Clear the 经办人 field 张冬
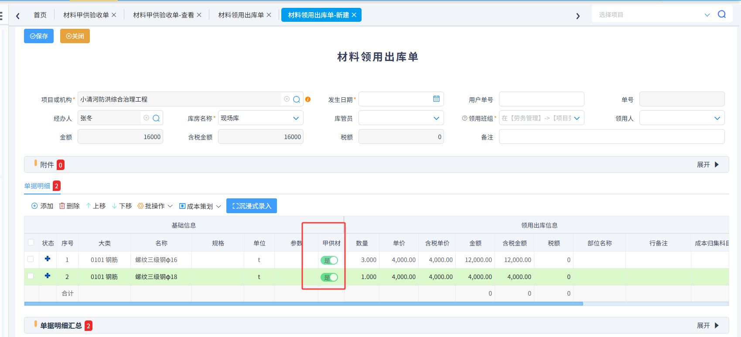Image resolution: width=741 pixels, height=337 pixels. point(146,118)
